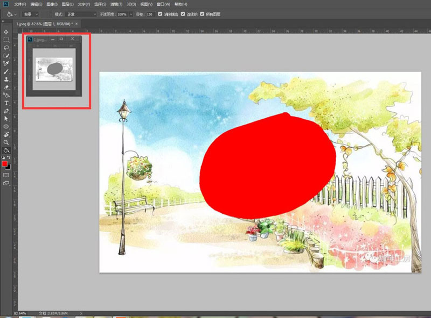
Task: Expand the opacity slider arrow
Action: coord(131,15)
